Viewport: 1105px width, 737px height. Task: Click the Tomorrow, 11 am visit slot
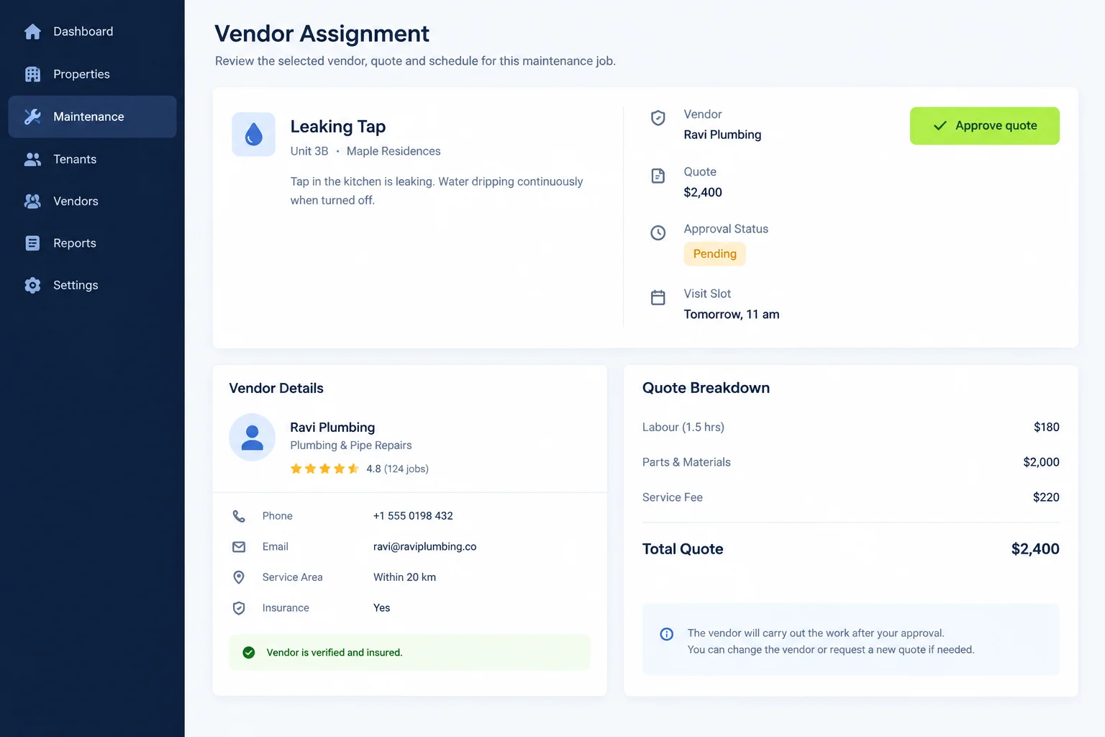[x=732, y=315]
